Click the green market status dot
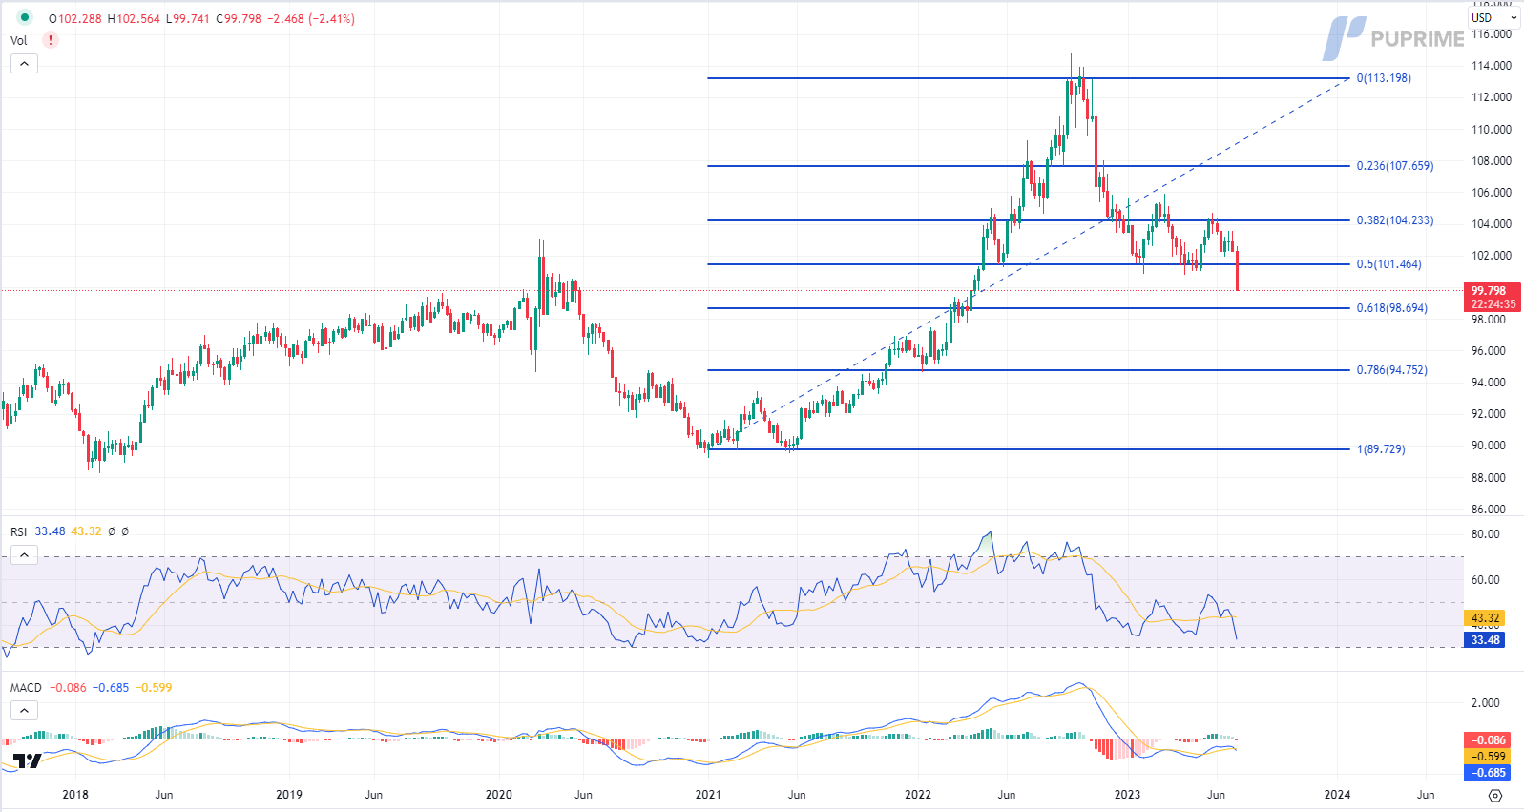The image size is (1524, 812). tap(24, 17)
